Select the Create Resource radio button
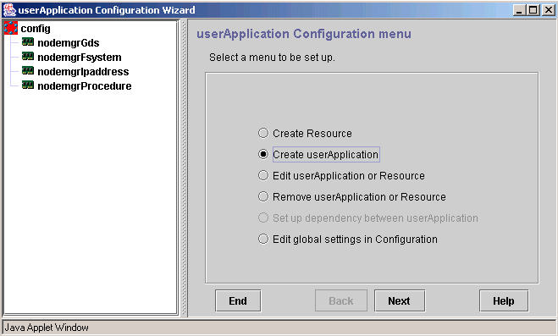Screen dimensions: 558x336 pyautogui.click(x=263, y=133)
